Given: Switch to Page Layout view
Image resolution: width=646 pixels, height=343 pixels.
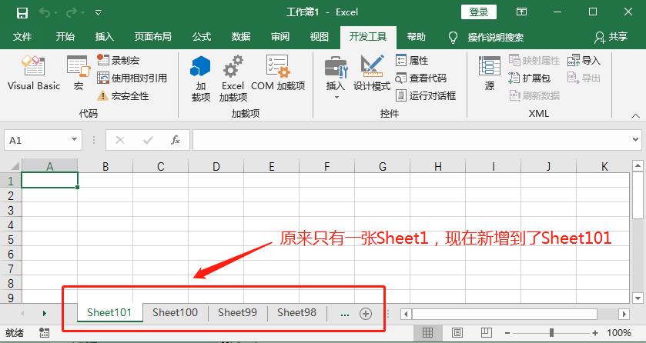Looking at the screenshot, I should (457, 333).
